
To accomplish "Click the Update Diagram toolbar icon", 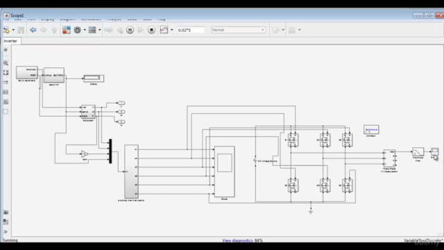I will pos(108,30).
